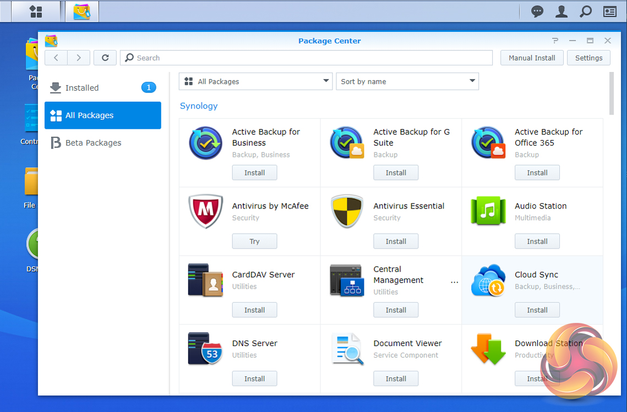Click the Installed count badge 1
The width and height of the screenshot is (627, 412).
point(149,87)
